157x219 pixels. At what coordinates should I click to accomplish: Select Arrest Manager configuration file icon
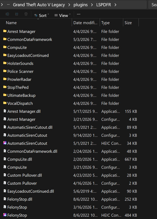tap(5, 119)
